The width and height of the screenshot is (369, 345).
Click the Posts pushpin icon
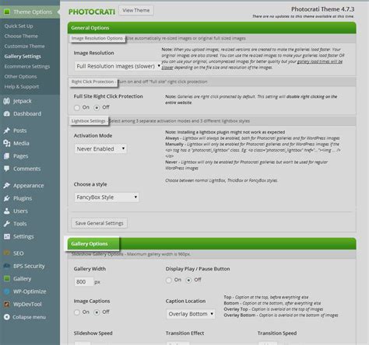[x=7, y=131]
